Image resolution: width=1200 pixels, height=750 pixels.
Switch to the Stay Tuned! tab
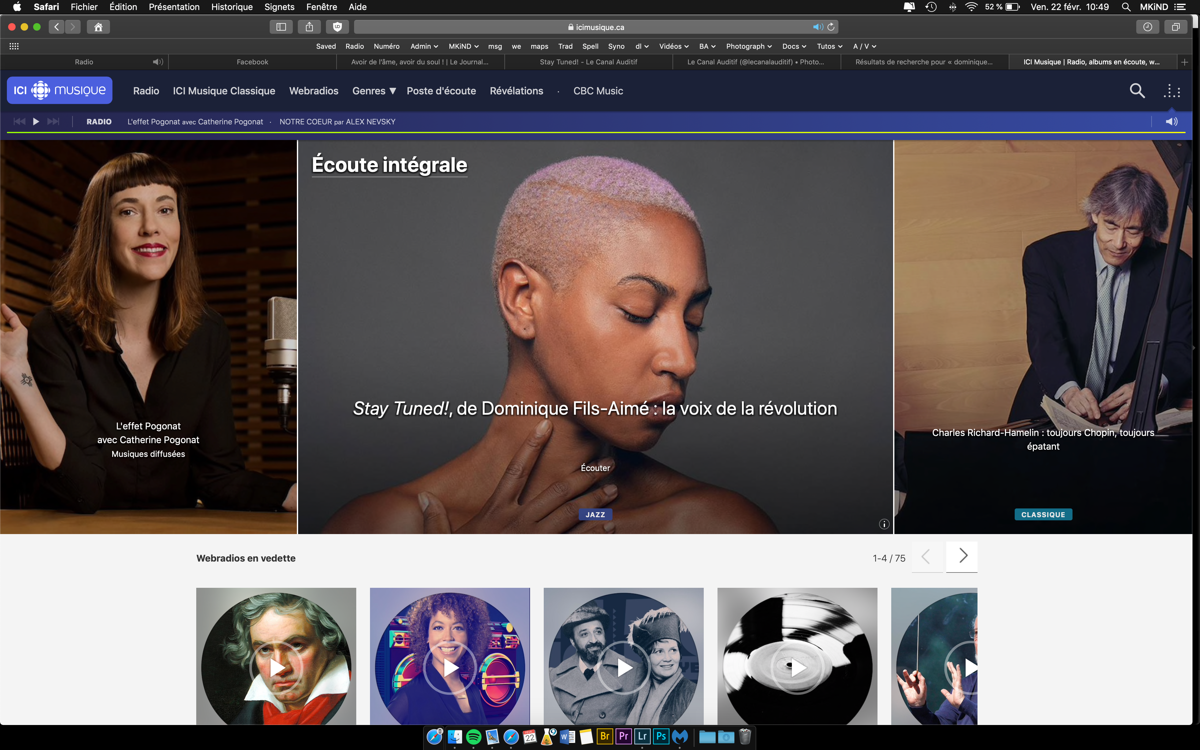[588, 62]
